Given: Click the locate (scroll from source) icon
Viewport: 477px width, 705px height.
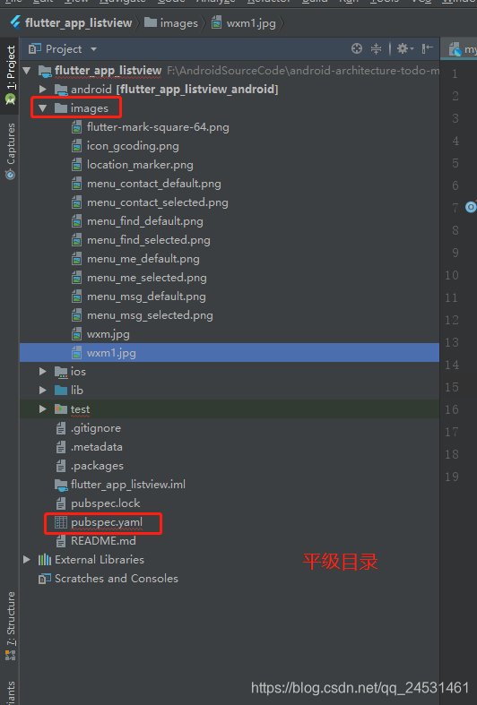Looking at the screenshot, I should [356, 48].
